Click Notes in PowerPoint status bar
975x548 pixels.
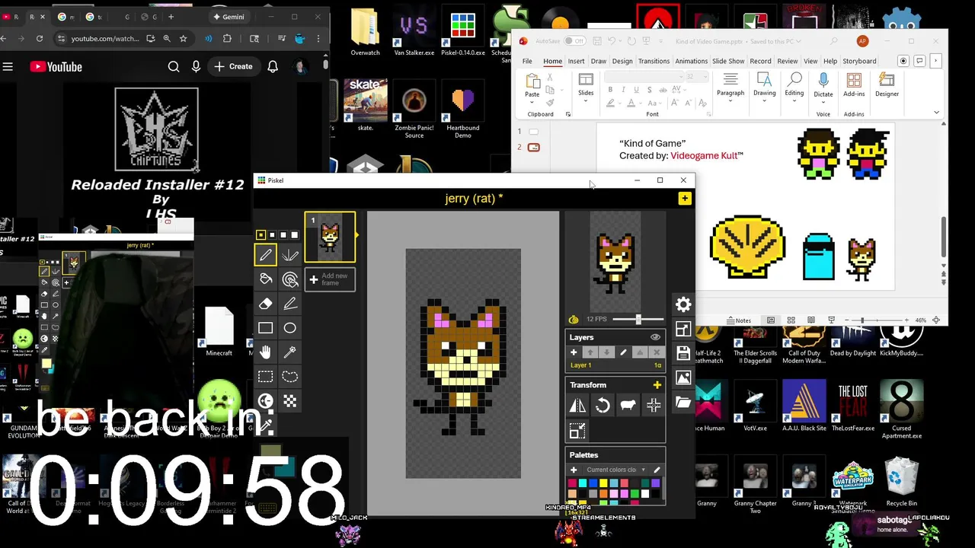click(738, 320)
